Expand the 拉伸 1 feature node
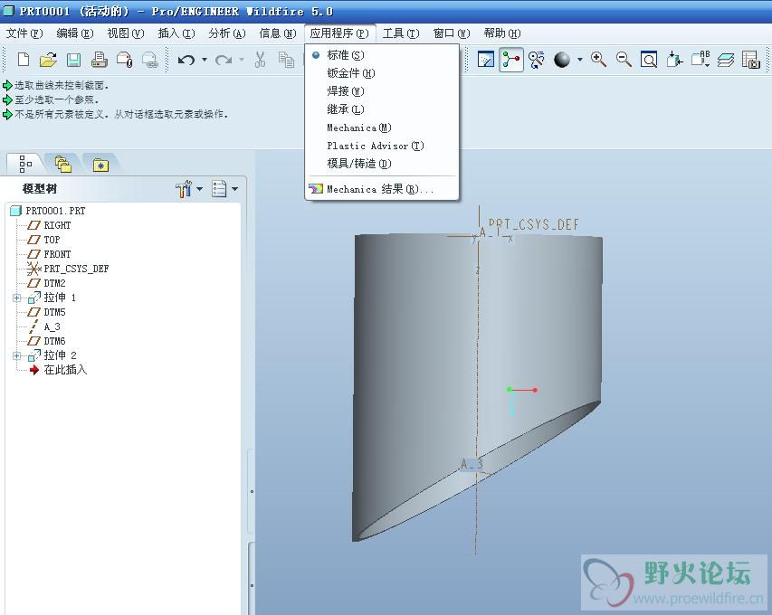Screen dimensions: 772x615 (x=16, y=298)
